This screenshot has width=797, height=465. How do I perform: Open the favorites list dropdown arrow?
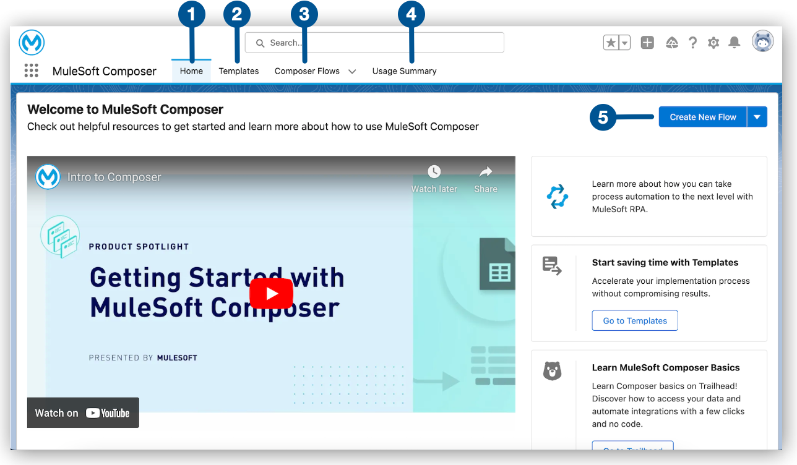point(623,43)
